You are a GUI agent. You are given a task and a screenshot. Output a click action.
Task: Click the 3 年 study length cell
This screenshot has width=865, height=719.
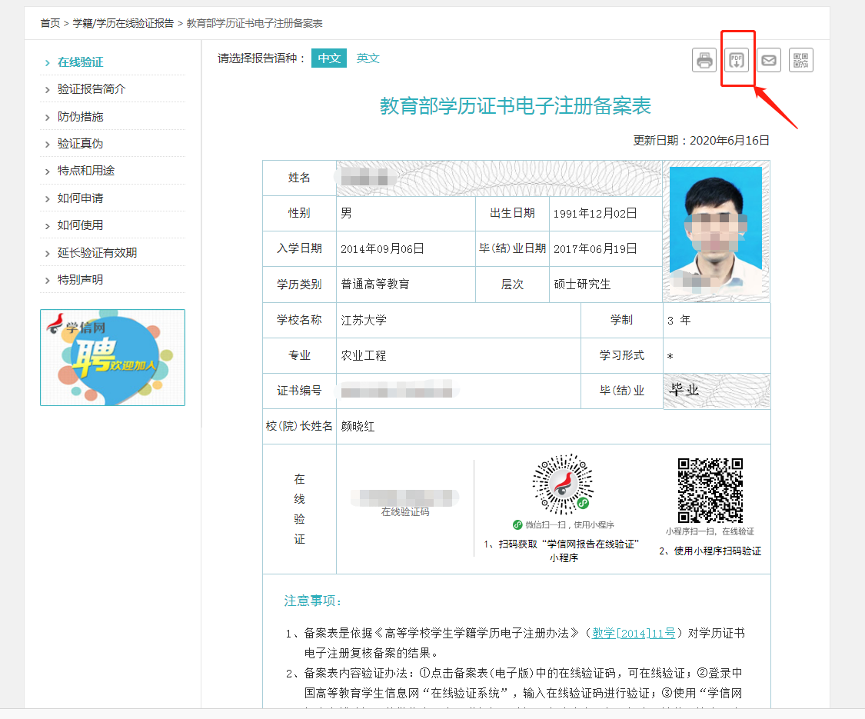coord(717,320)
